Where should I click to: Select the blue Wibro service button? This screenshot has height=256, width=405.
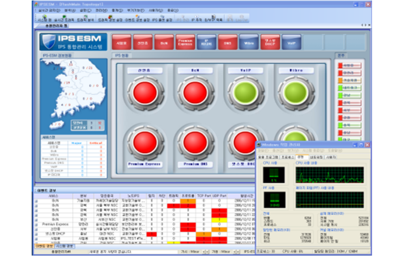coord(248,42)
